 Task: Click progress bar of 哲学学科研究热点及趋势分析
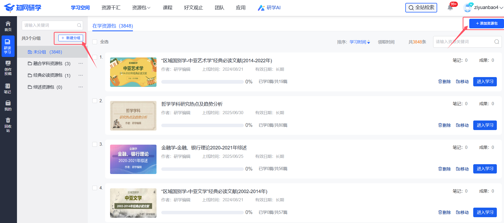(x=202, y=125)
